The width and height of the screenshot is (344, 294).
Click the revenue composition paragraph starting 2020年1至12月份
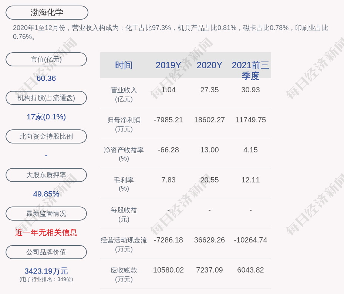(x=171, y=32)
